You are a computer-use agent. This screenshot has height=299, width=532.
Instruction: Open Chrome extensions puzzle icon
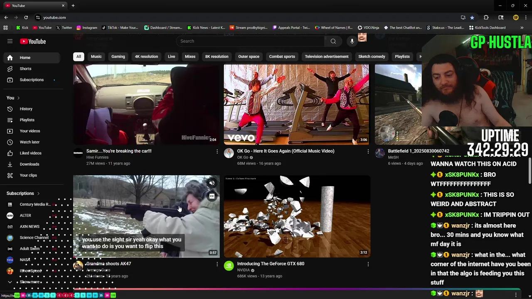486,17
